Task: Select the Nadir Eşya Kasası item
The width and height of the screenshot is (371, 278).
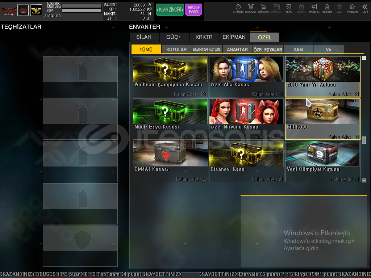Action: [171, 119]
